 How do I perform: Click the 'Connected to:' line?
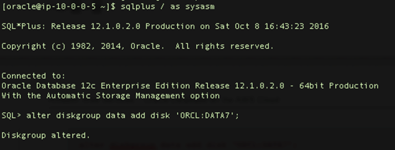click(x=34, y=76)
